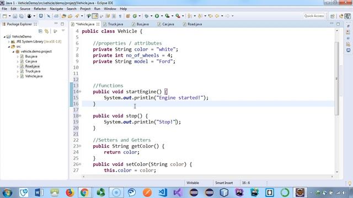Run the program with the green play icon
Screen dimensions: 353x198
click(157, 16)
